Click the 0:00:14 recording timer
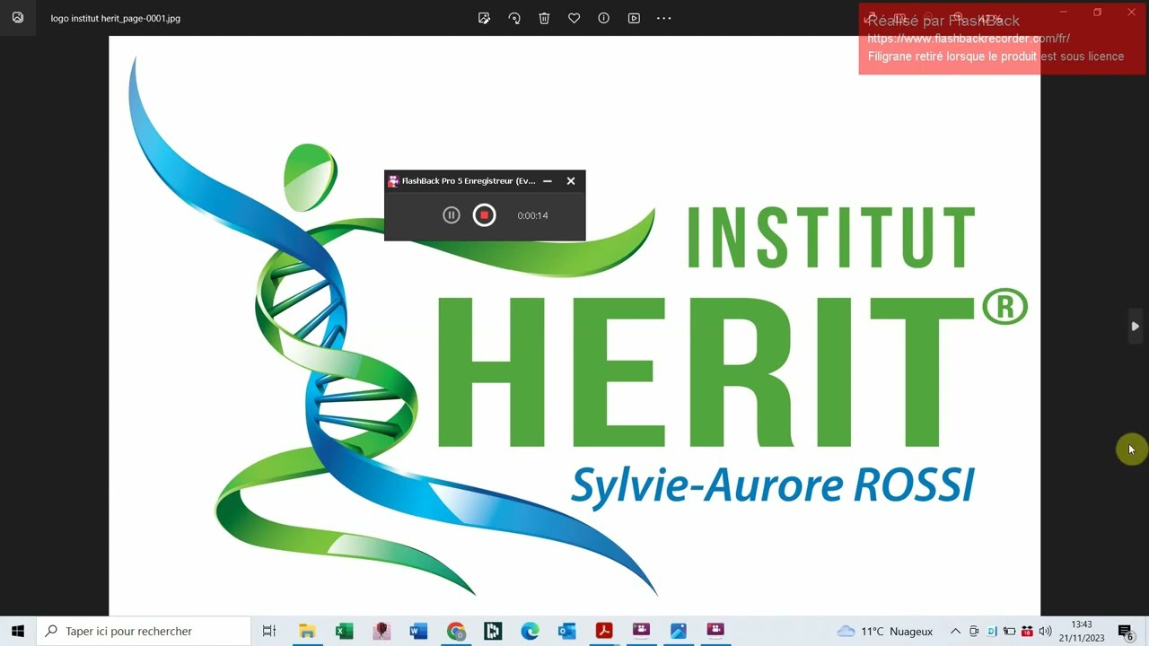Screen dimensions: 1149x646 pyautogui.click(x=532, y=215)
